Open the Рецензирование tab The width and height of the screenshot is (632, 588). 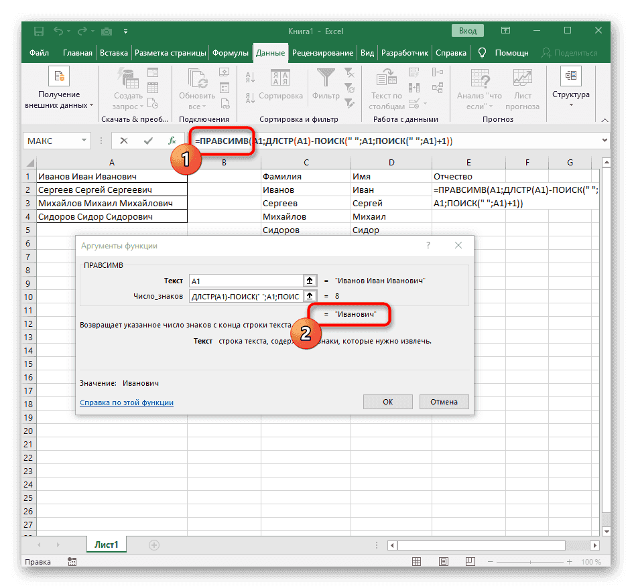(x=323, y=52)
